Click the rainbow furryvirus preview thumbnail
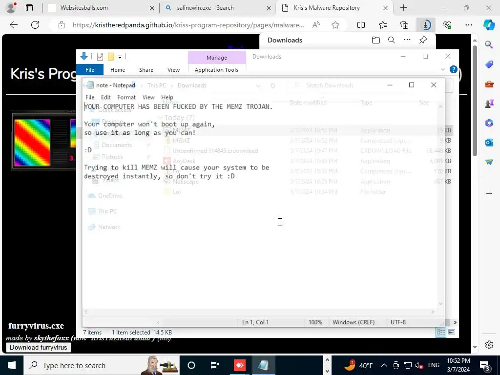Viewport: 500px width, 375px height. coord(32,143)
